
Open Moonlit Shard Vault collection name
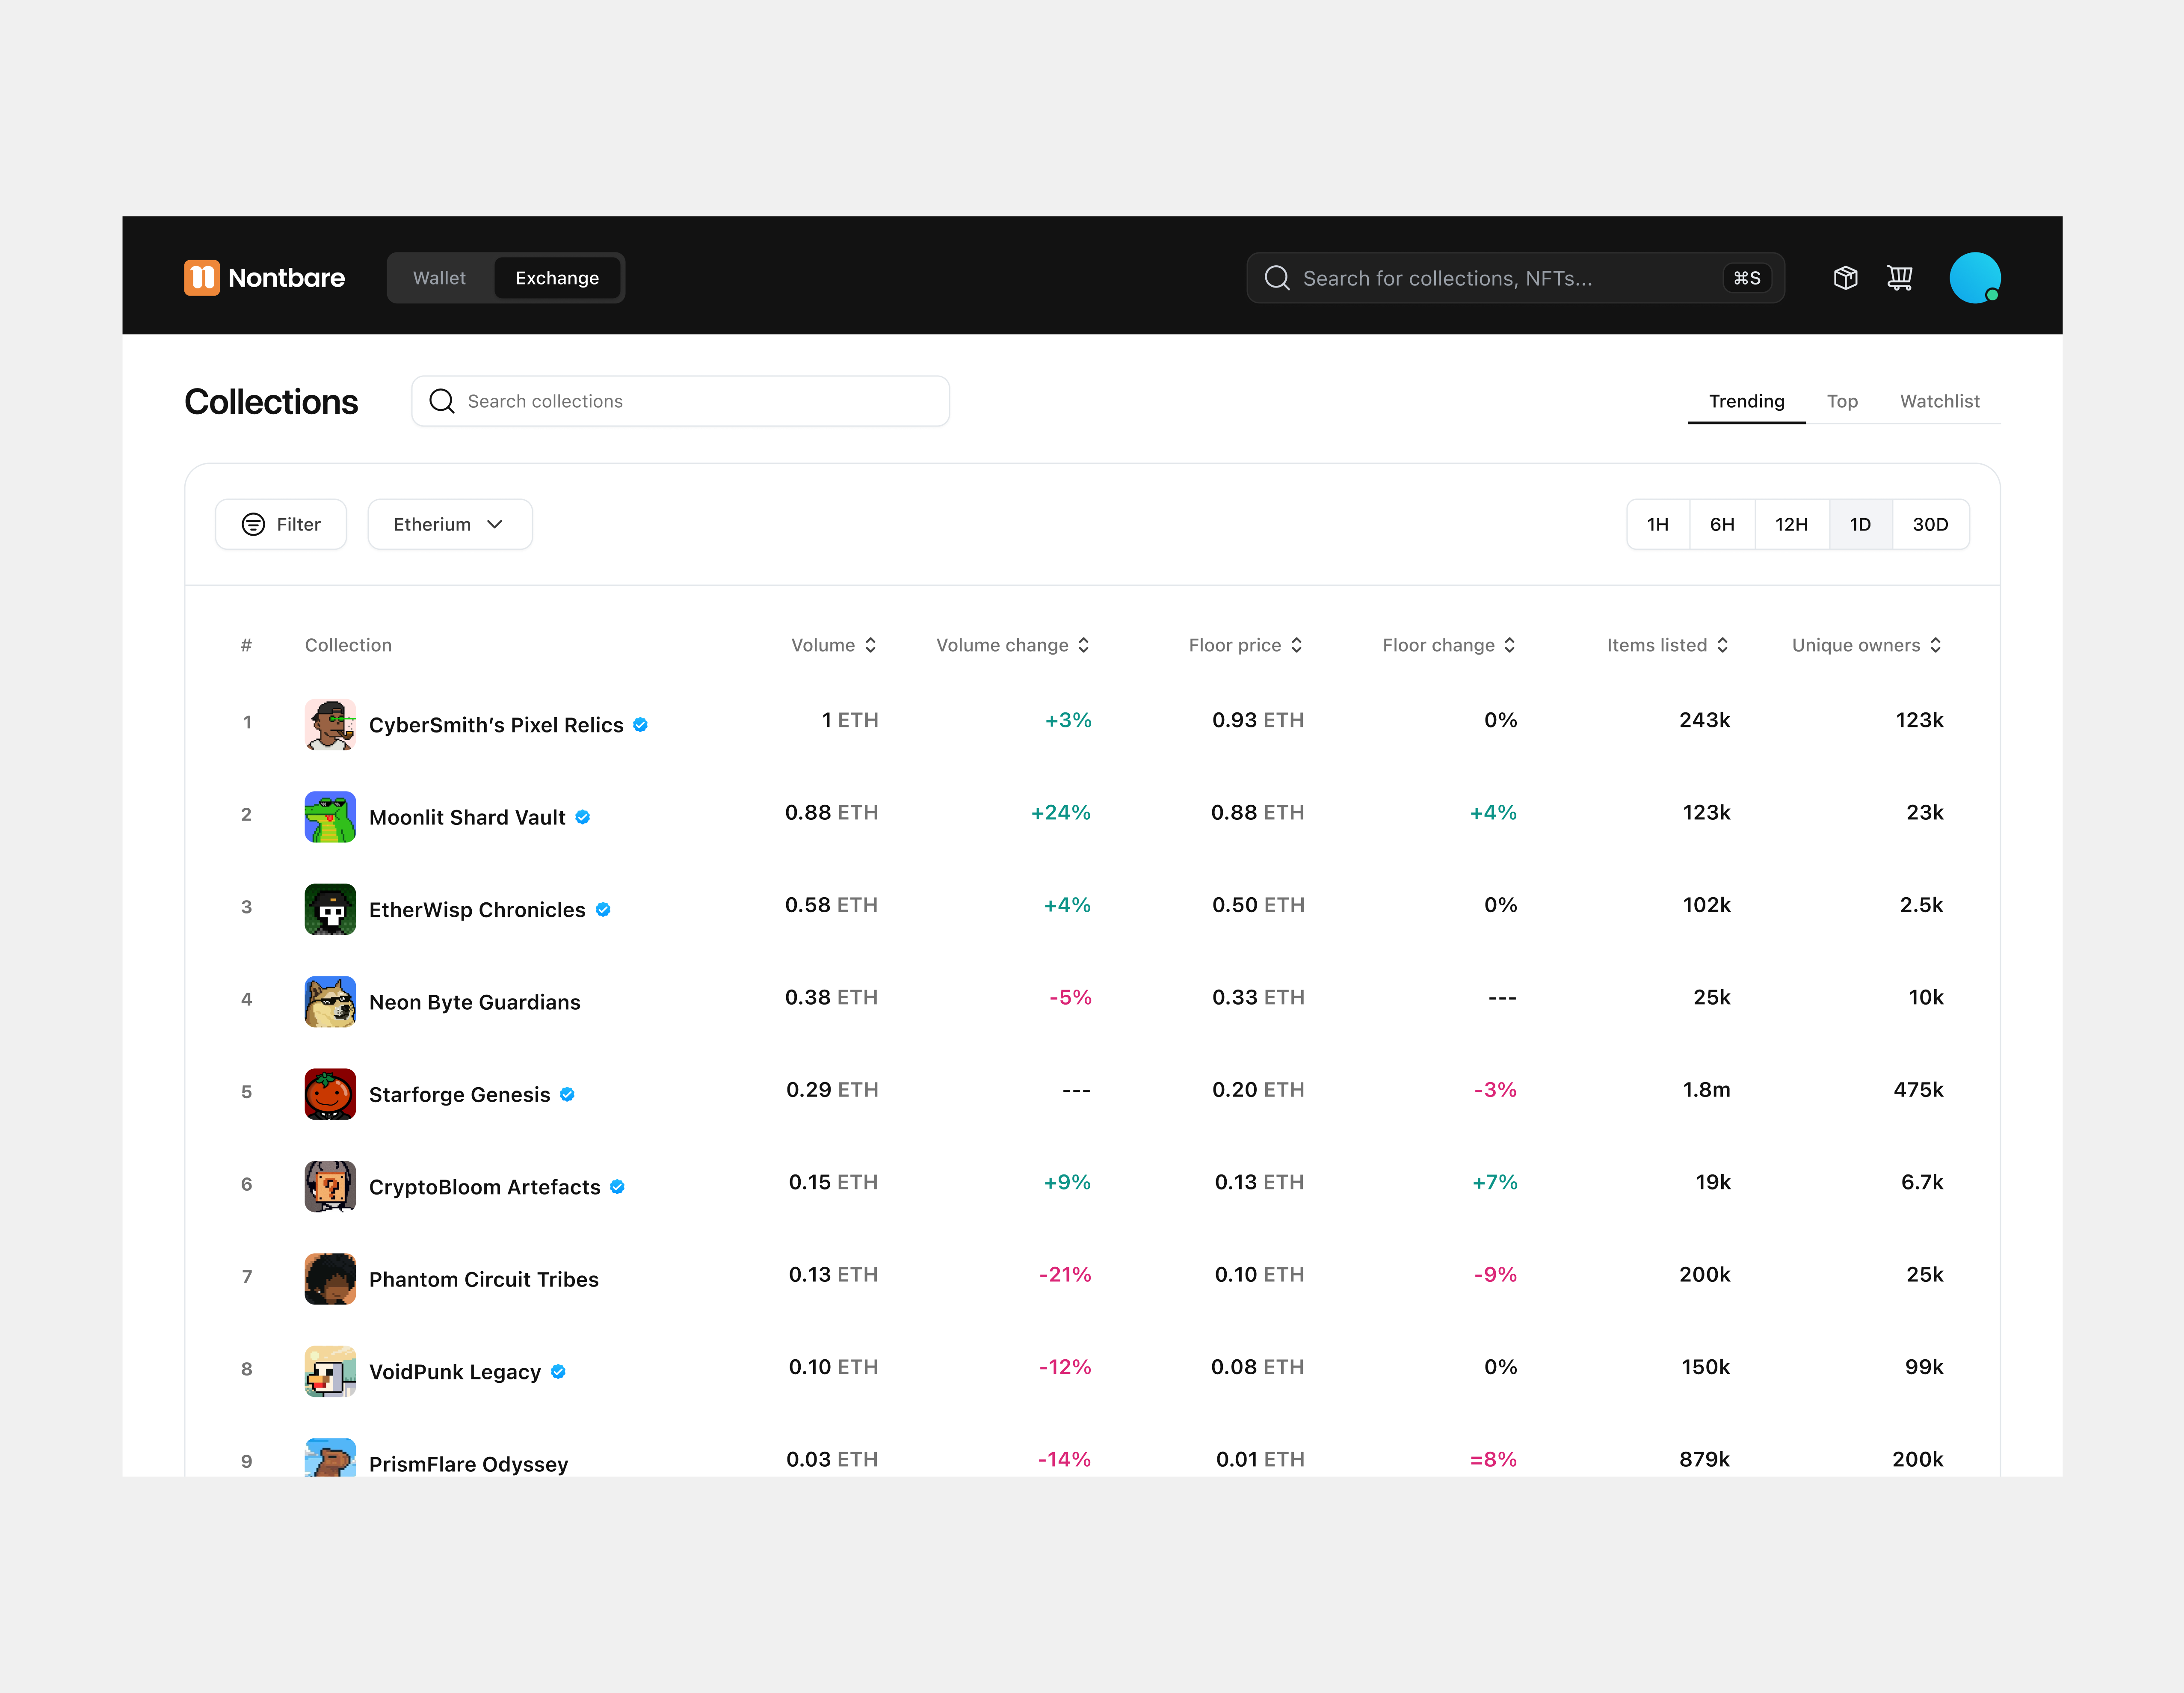(467, 817)
